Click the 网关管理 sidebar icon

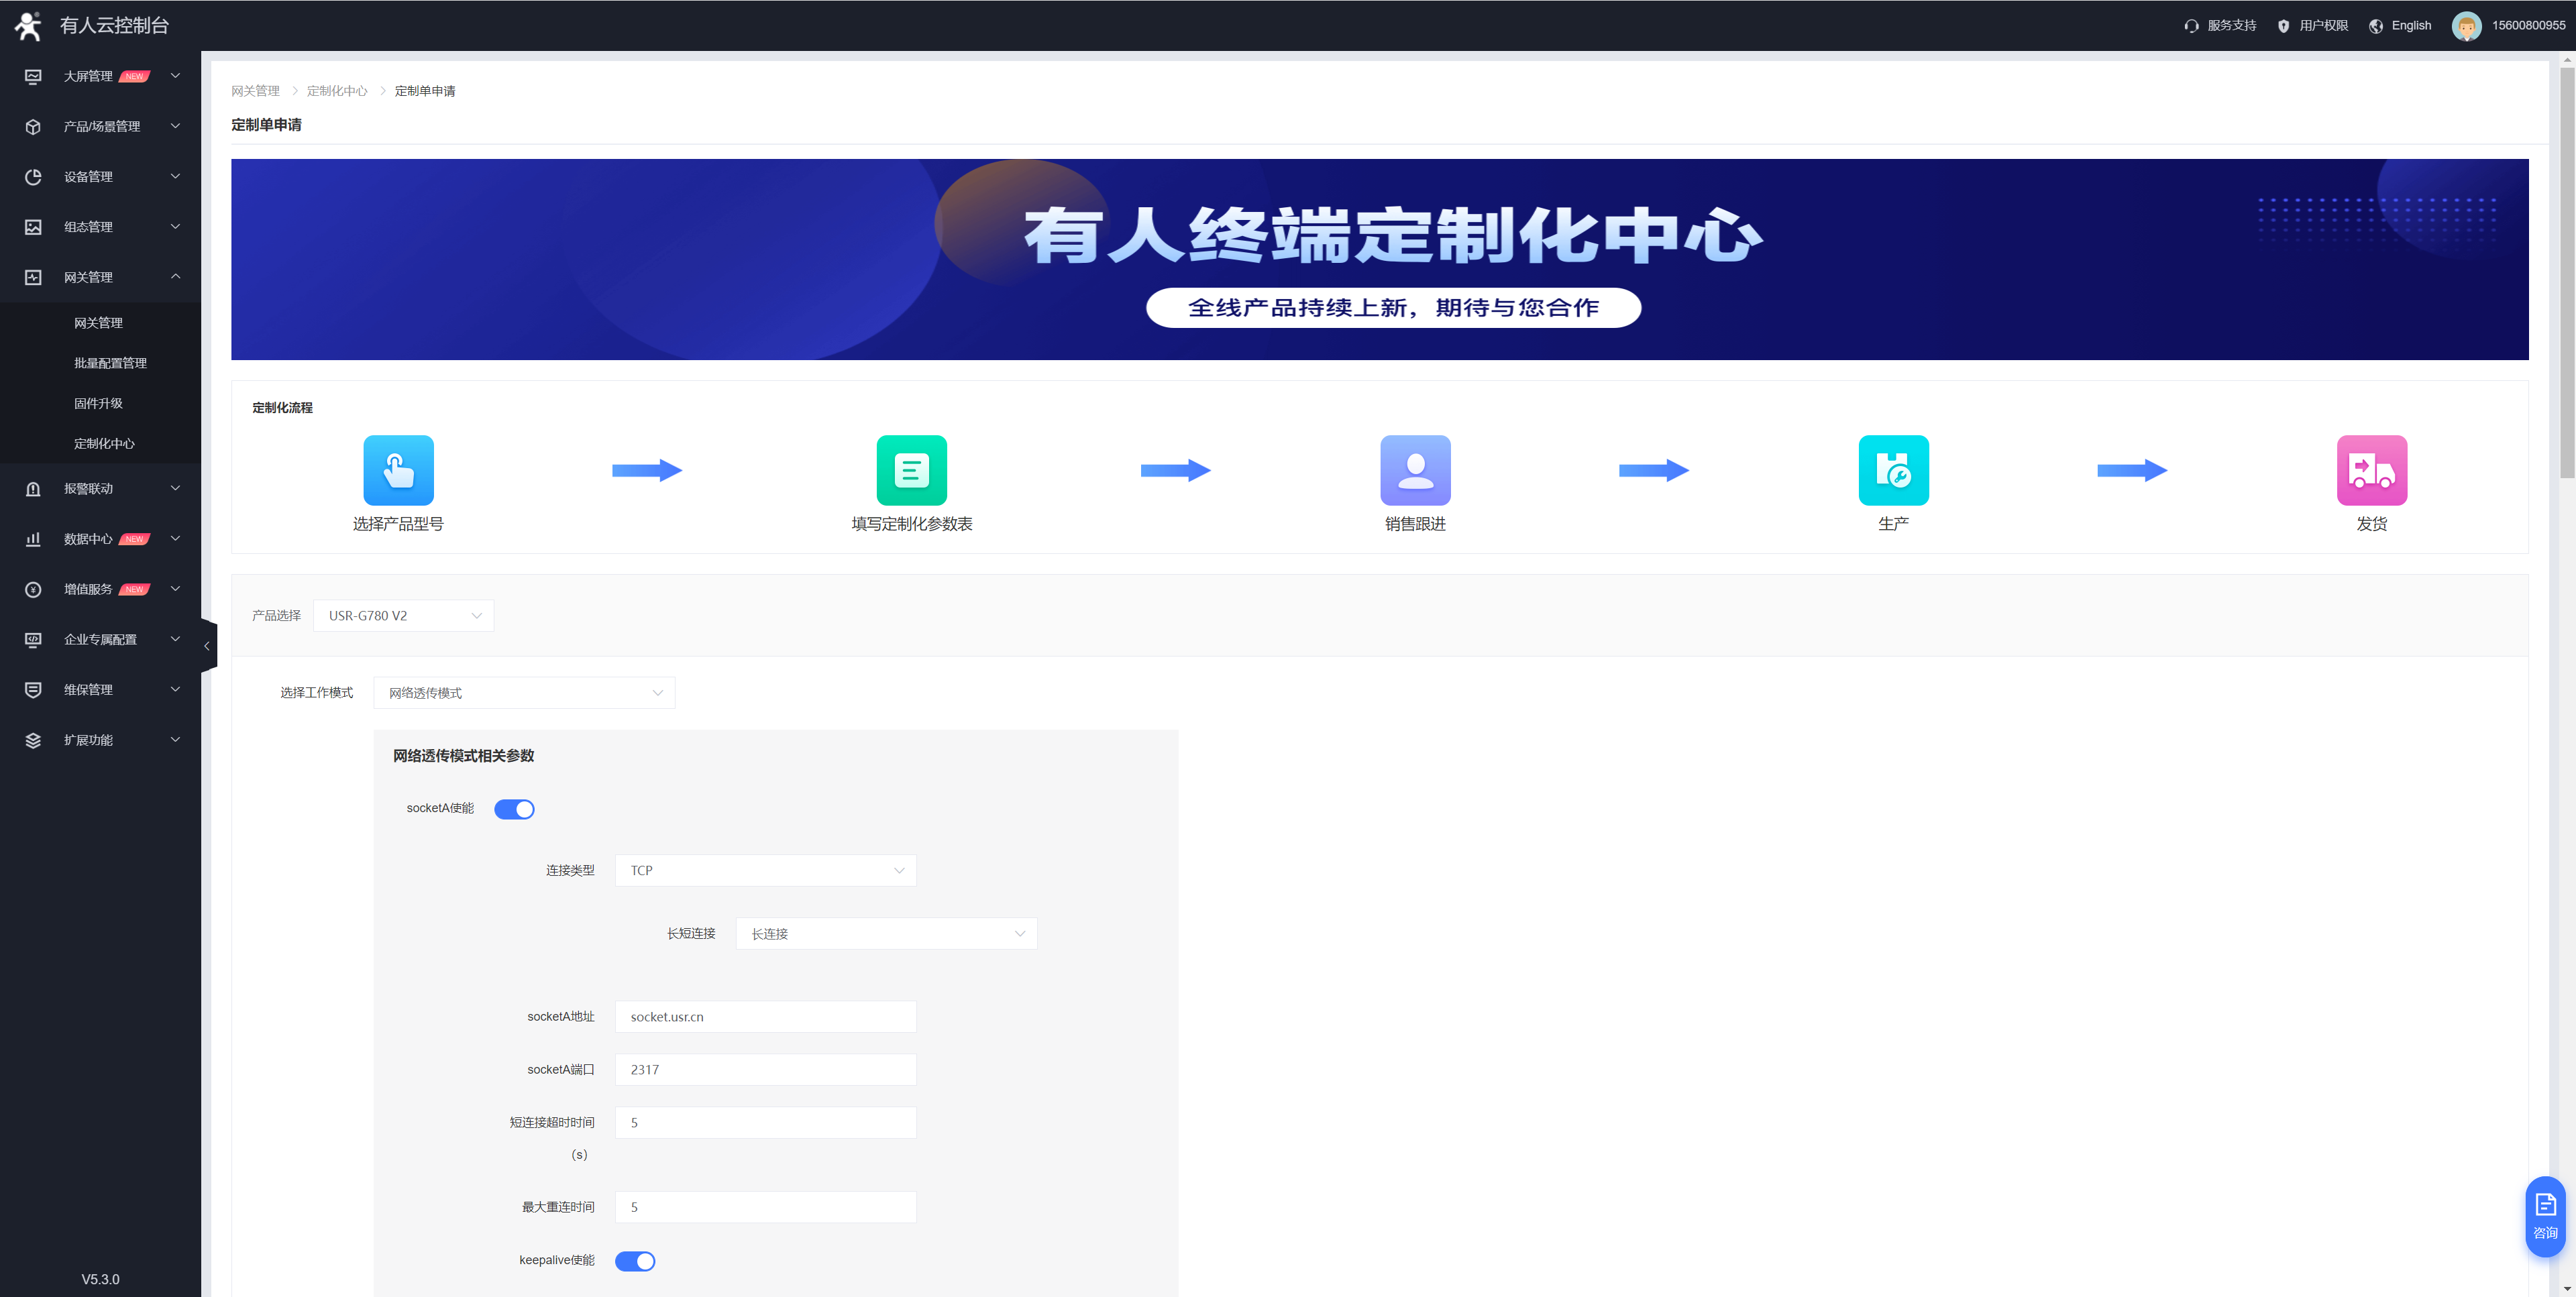[x=33, y=277]
